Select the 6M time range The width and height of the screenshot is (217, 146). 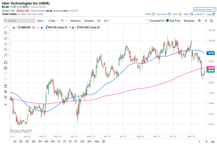(46, 142)
